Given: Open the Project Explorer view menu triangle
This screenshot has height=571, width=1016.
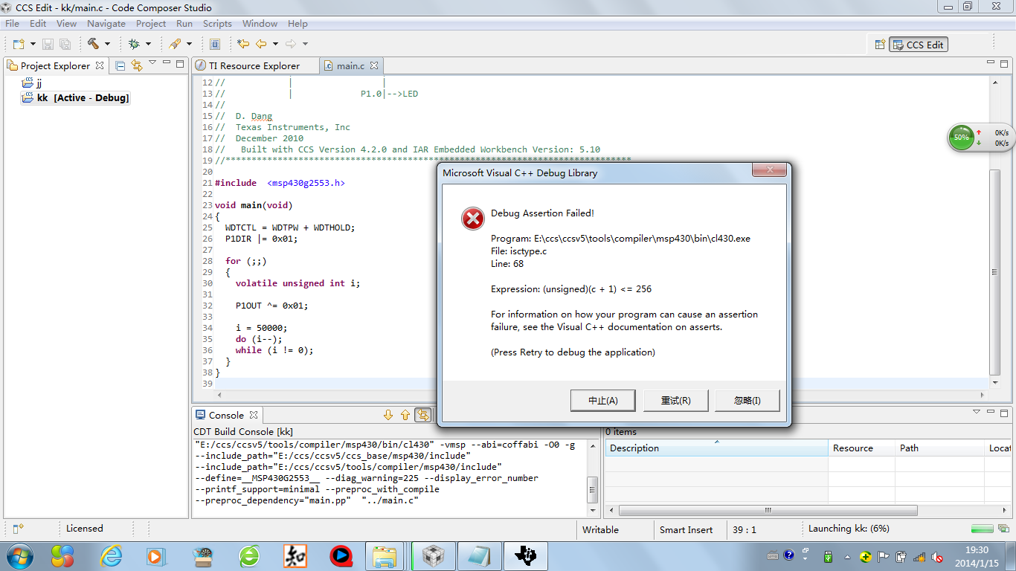Looking at the screenshot, I should coord(152,63).
